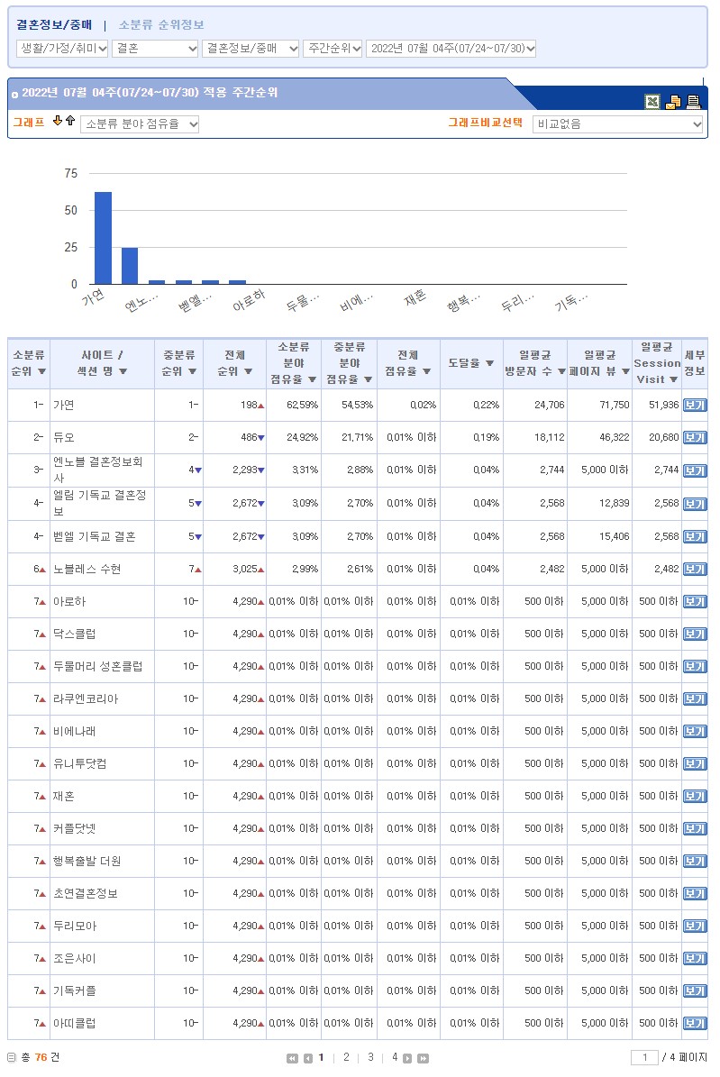
Task: Click the email/send report icon
Action: pos(673,102)
